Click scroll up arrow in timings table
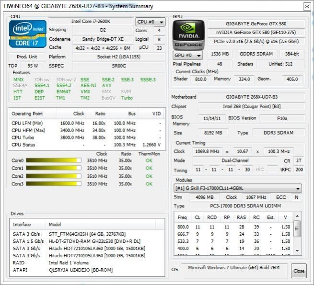314x285 pixels. click(x=297, y=216)
